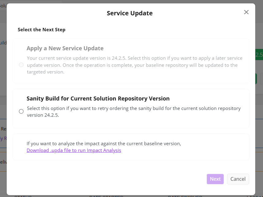Click the cut-off DATE FINISHED column header
This screenshot has height=197, width=263.
click(x=185, y=196)
